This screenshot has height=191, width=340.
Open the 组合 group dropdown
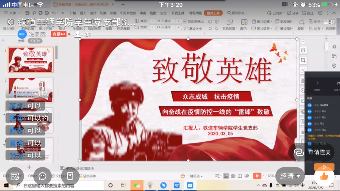coord(316,22)
